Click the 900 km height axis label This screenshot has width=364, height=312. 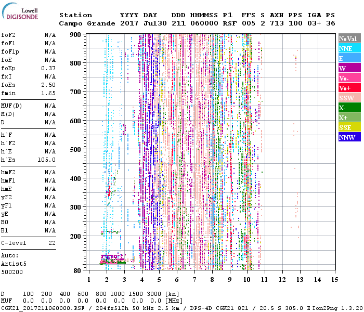pos(75,35)
